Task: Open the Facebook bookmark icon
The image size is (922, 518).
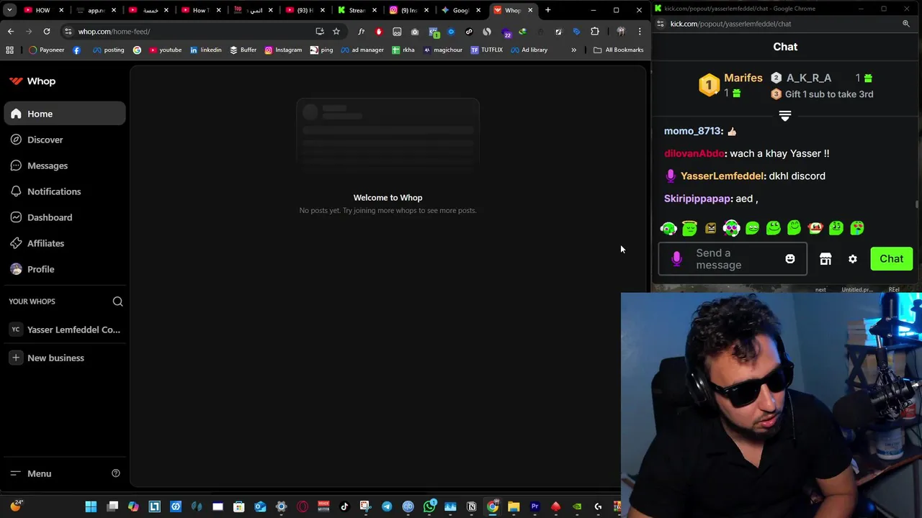Action: [x=77, y=50]
